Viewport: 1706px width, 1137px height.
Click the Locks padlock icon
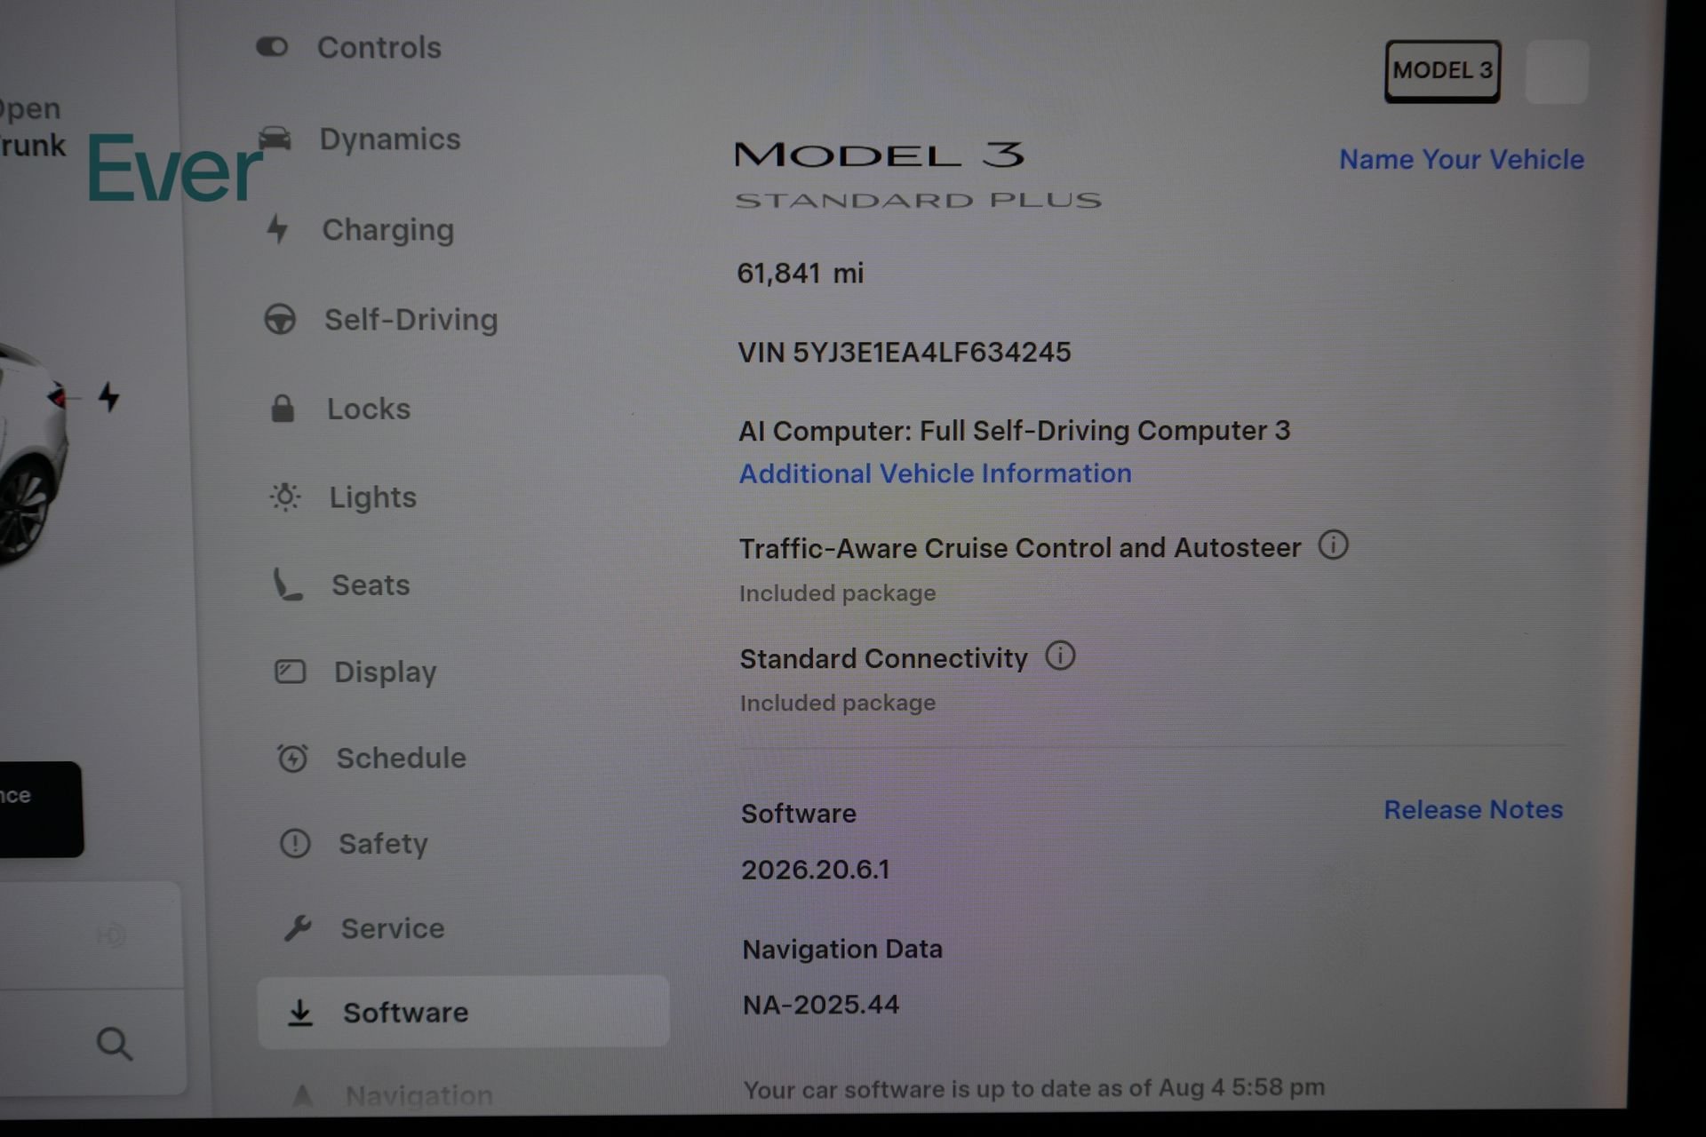tap(283, 409)
